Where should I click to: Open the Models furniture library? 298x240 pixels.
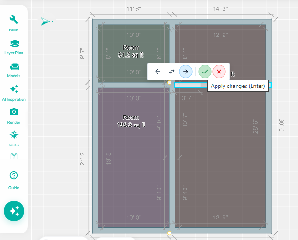(x=14, y=70)
